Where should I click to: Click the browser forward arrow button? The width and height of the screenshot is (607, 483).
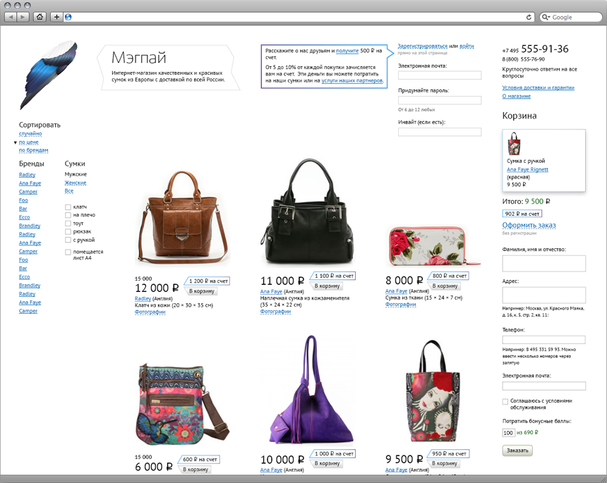(x=23, y=17)
